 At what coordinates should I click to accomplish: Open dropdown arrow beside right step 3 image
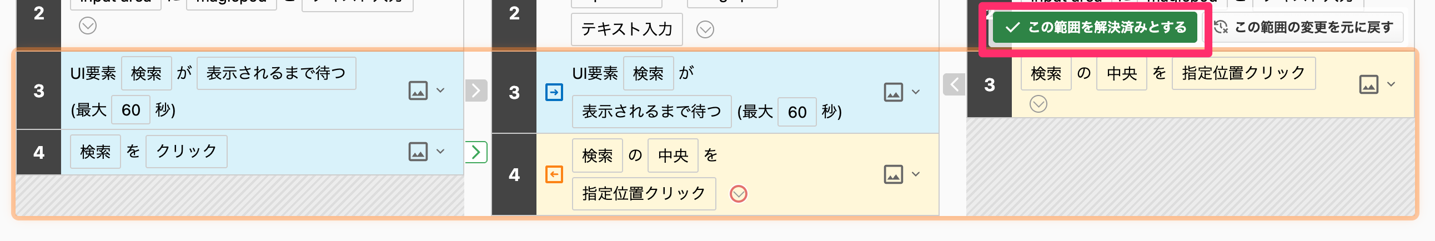1391,84
